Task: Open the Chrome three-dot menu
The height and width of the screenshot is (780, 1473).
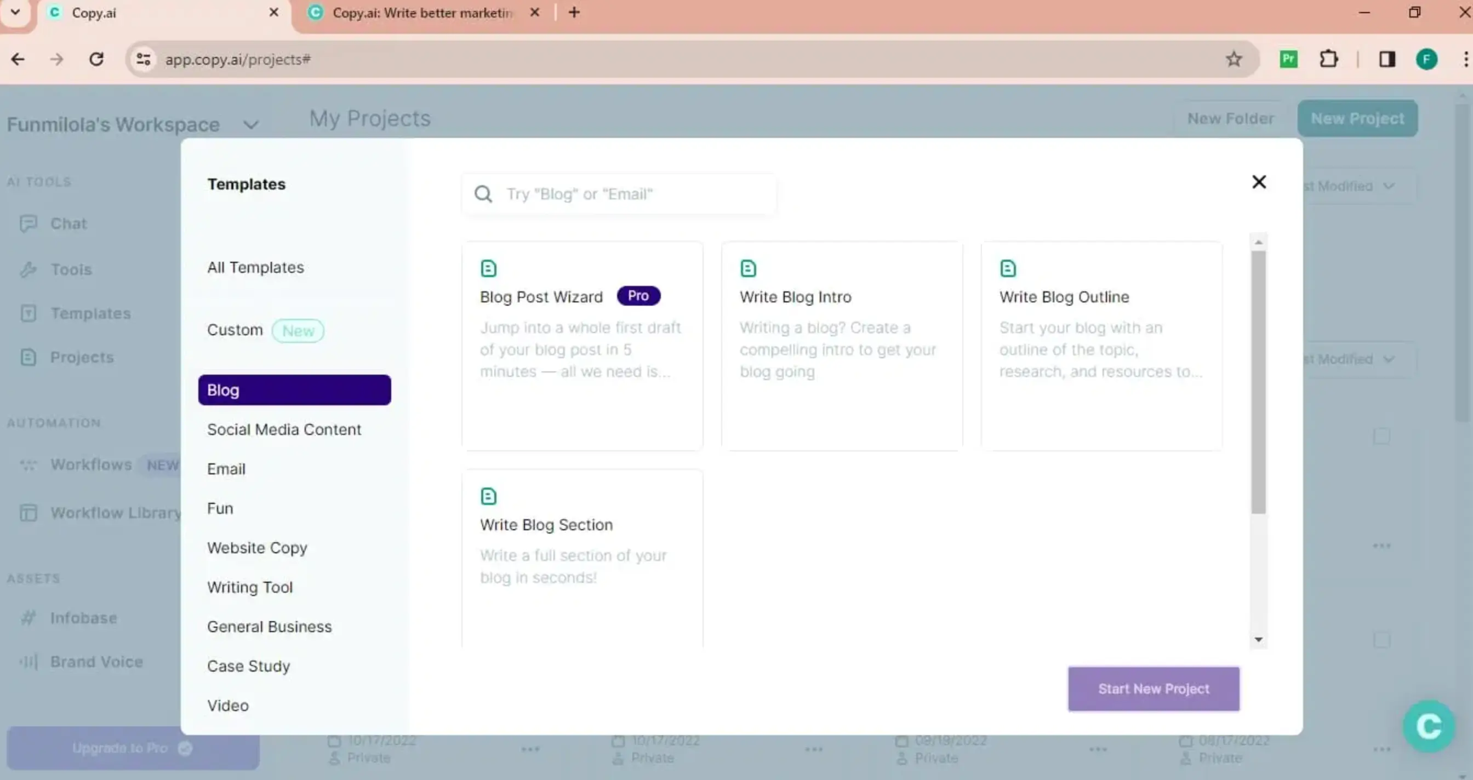Action: tap(1464, 59)
